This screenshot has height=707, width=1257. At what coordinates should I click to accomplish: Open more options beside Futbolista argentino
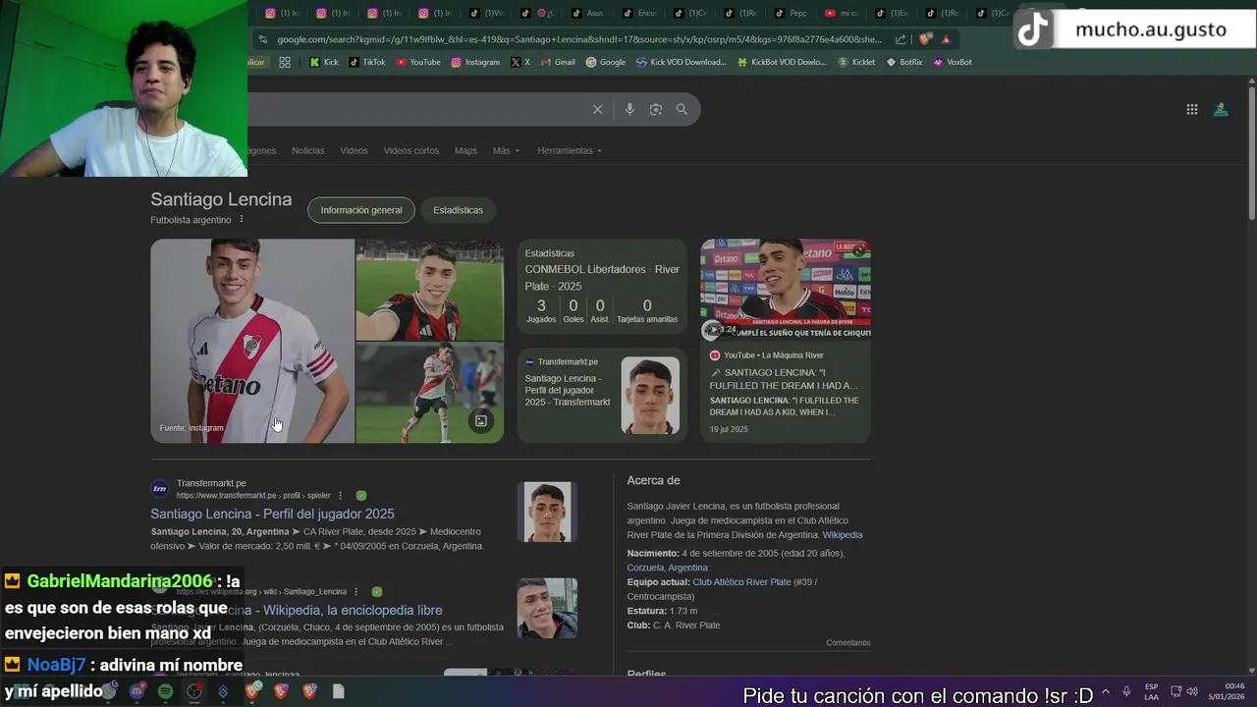pyautogui.click(x=242, y=220)
